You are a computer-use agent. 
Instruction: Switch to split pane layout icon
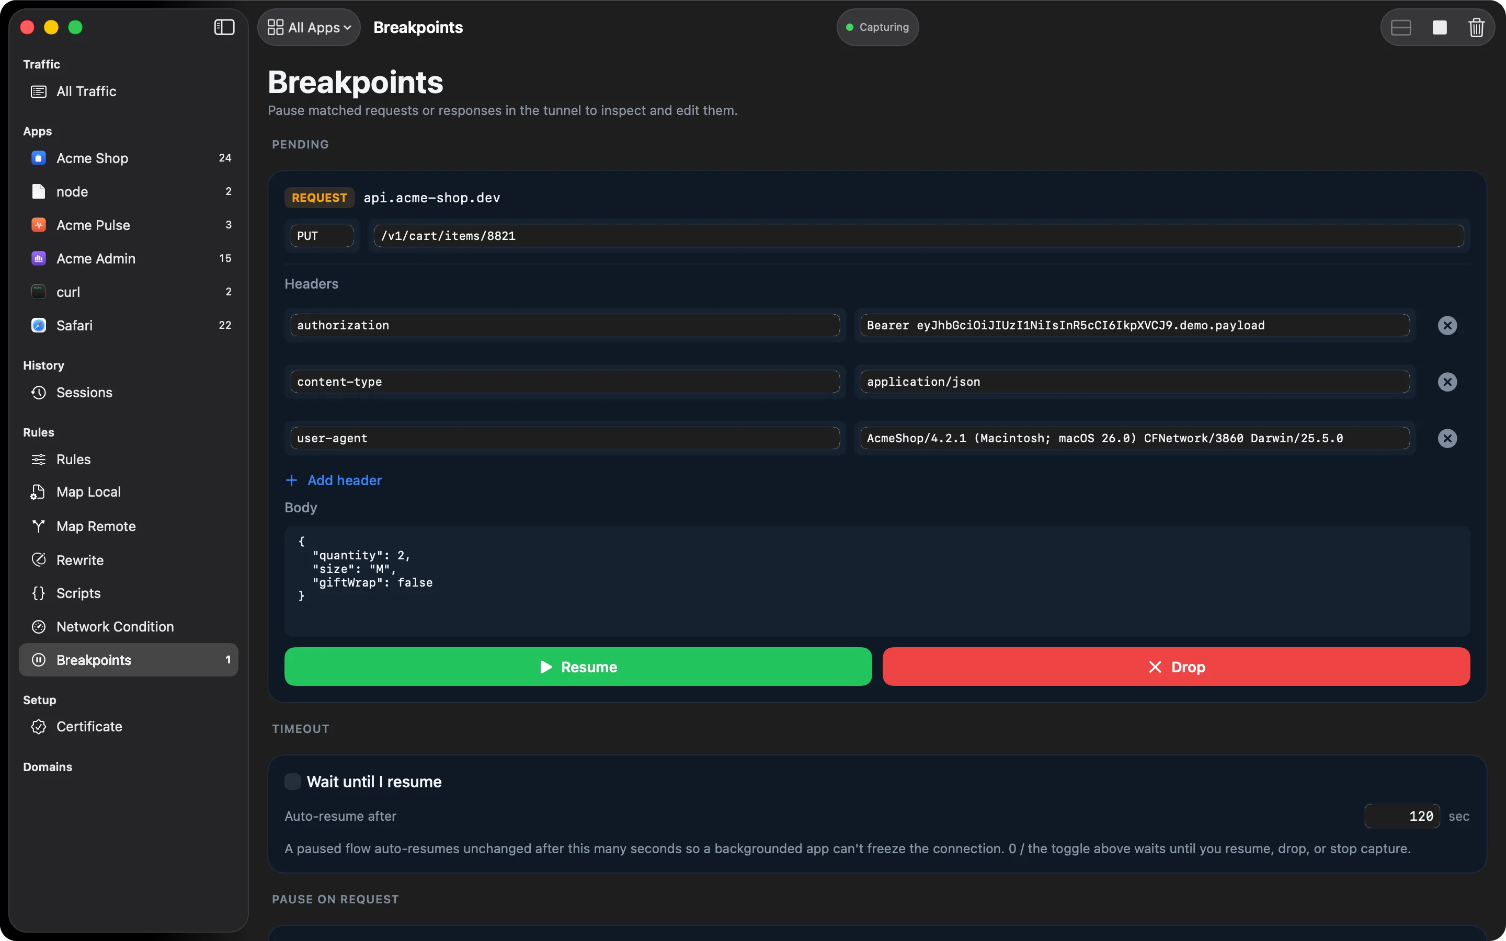tap(1401, 27)
